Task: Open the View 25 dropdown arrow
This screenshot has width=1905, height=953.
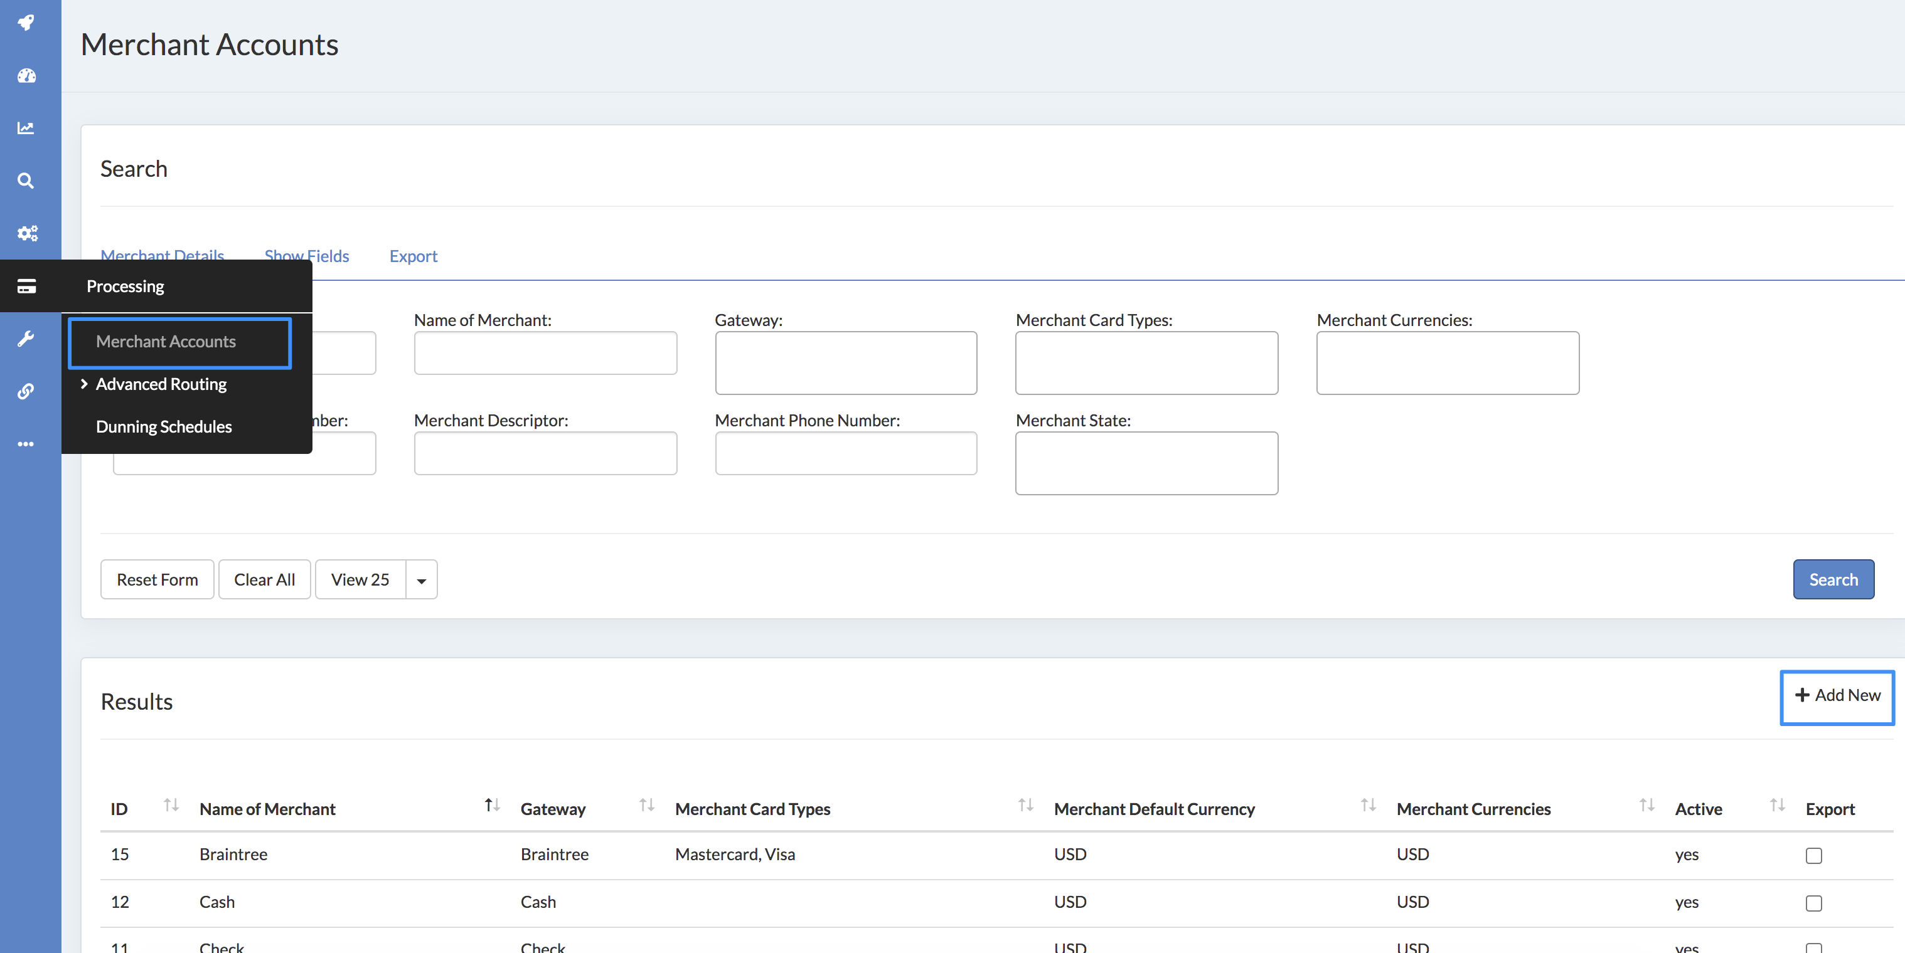Action: [x=422, y=580]
